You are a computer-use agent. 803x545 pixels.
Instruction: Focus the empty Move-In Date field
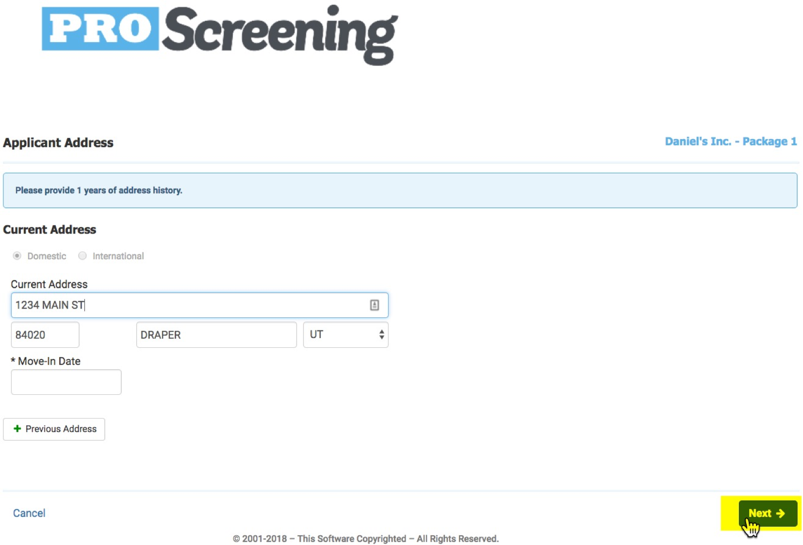pyautogui.click(x=66, y=382)
